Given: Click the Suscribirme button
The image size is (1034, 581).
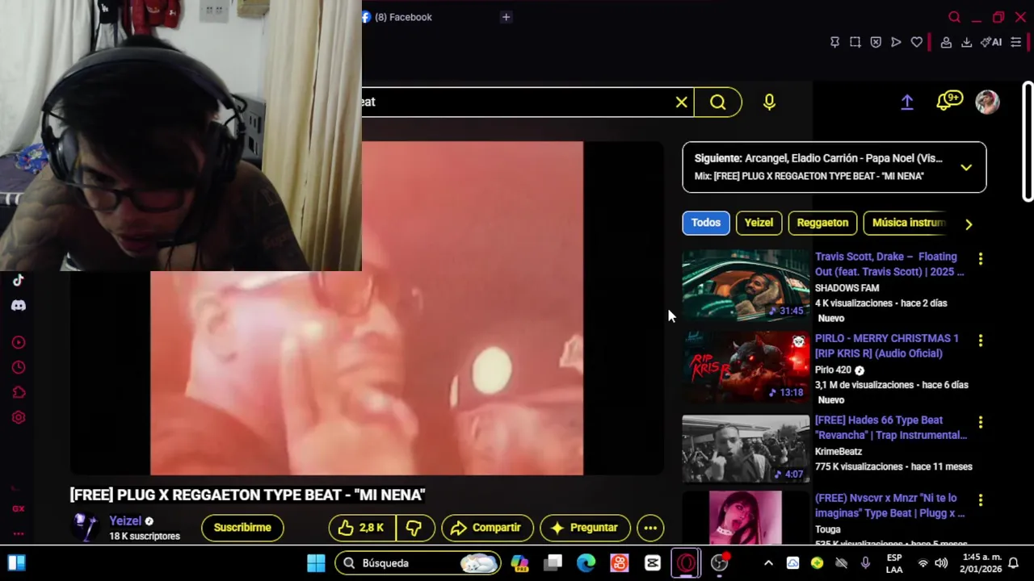Looking at the screenshot, I should tap(242, 528).
